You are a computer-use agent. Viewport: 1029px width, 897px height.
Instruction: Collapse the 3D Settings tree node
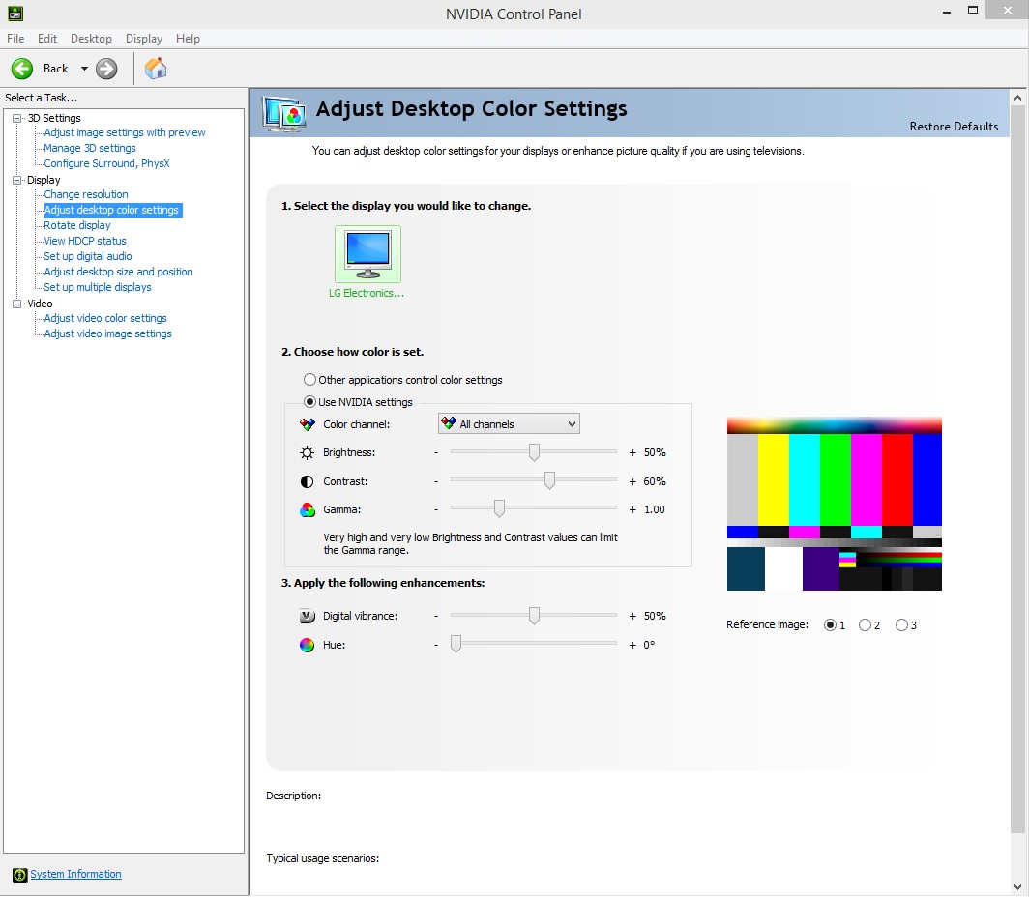(x=17, y=118)
